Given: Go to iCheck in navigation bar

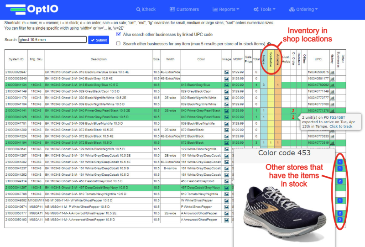Looking at the screenshot, I should click(146, 9).
